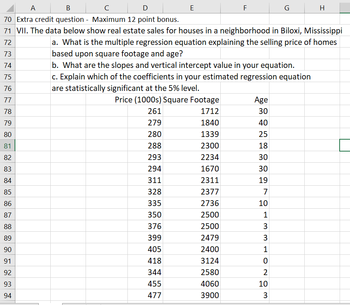This screenshot has height=305, width=350.
Task: Click price cell 279
Action: [x=145, y=123]
